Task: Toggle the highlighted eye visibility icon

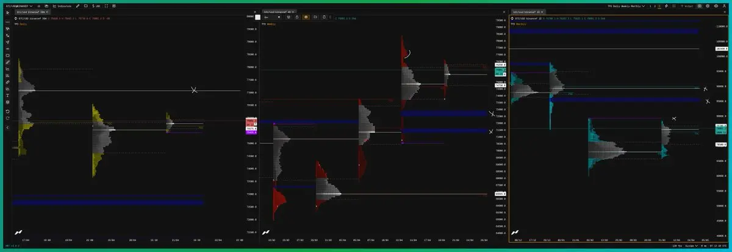Action: coord(306,17)
